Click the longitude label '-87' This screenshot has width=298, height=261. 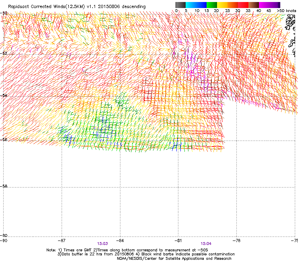click(x=62, y=241)
